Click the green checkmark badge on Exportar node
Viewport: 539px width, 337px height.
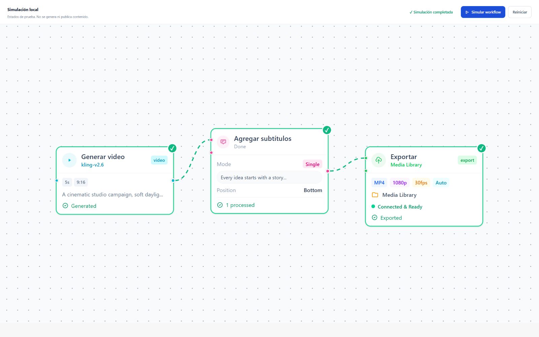[x=481, y=148]
